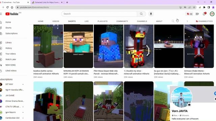Open NEW SONG playlist
The height and width of the screenshot is (121, 216).
pyautogui.click(x=10, y=65)
